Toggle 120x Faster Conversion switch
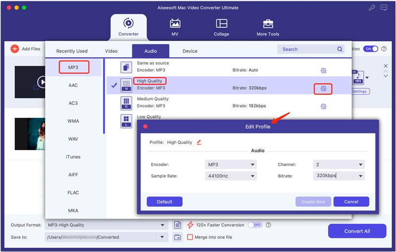Image resolution: width=396 pixels, height=252 pixels. (254, 225)
